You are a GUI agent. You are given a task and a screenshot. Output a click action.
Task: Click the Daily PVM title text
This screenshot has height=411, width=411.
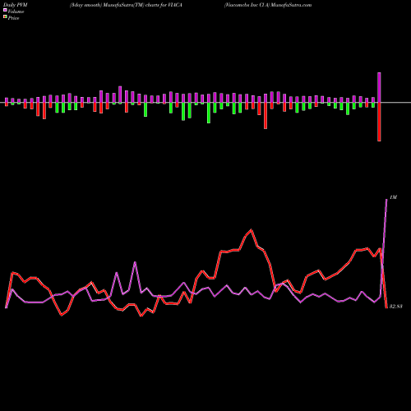[x=16, y=5]
